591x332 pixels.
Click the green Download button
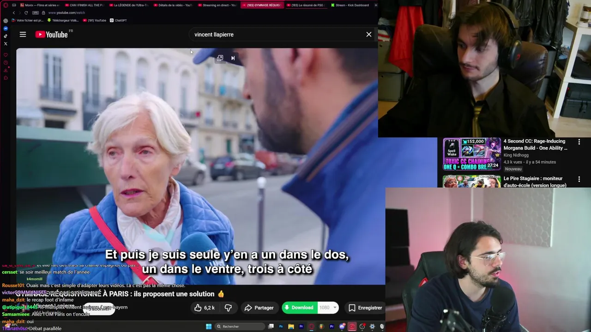(x=299, y=308)
